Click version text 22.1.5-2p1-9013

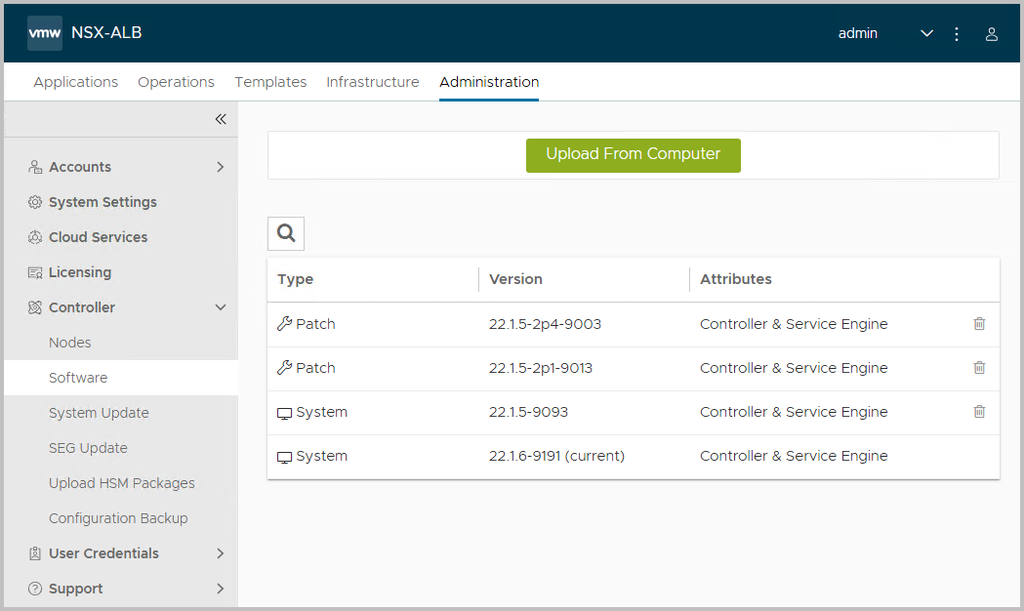(x=540, y=368)
